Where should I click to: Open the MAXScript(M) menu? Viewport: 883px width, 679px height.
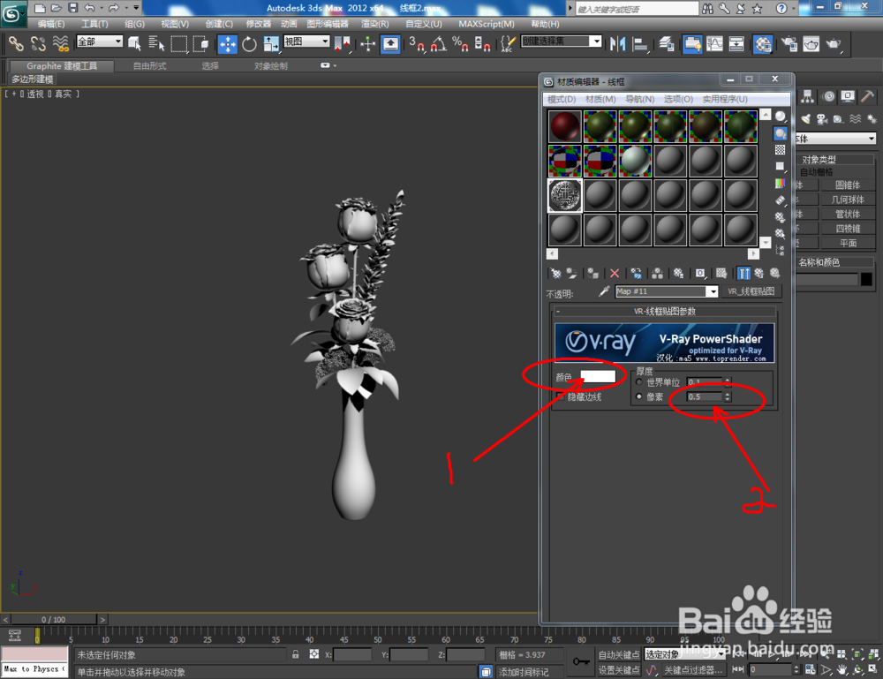point(487,24)
